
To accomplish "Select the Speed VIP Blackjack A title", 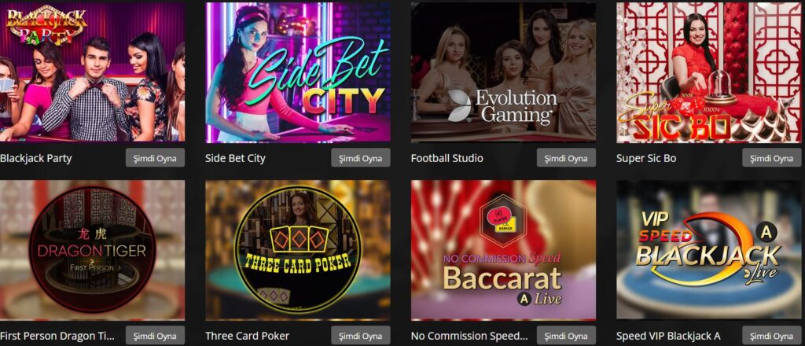I will tap(668, 337).
